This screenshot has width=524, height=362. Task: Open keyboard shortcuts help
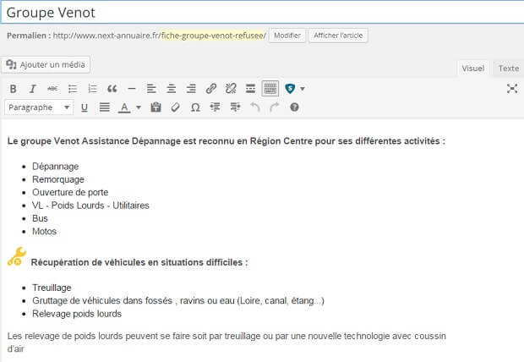tap(294, 107)
